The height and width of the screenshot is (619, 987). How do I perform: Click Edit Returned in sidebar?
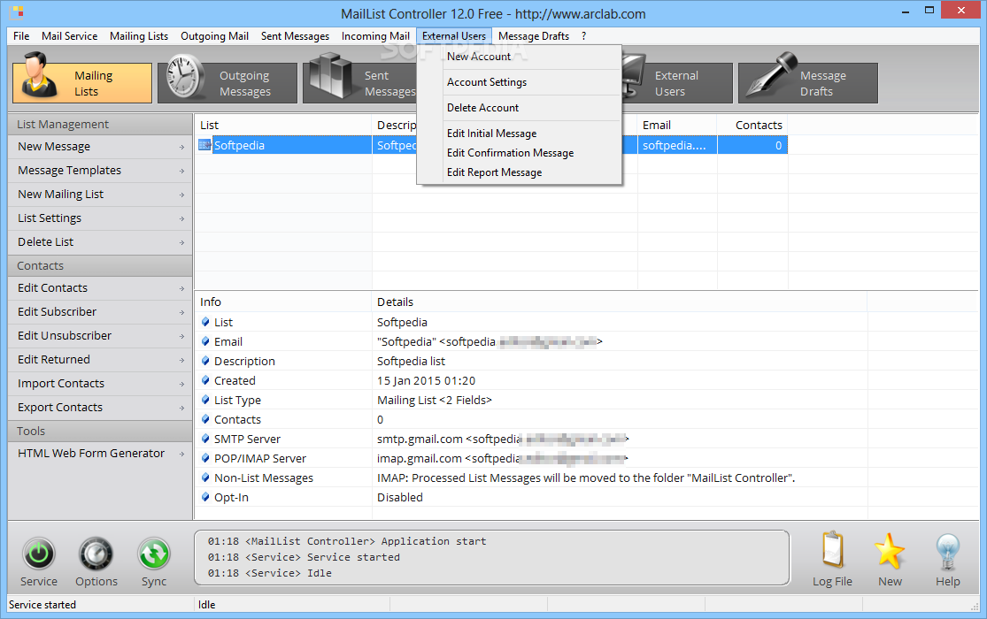point(100,360)
